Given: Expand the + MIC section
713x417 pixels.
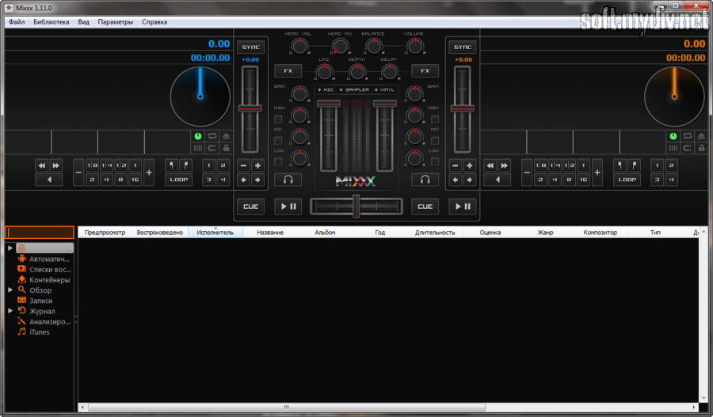Looking at the screenshot, I should tap(326, 89).
